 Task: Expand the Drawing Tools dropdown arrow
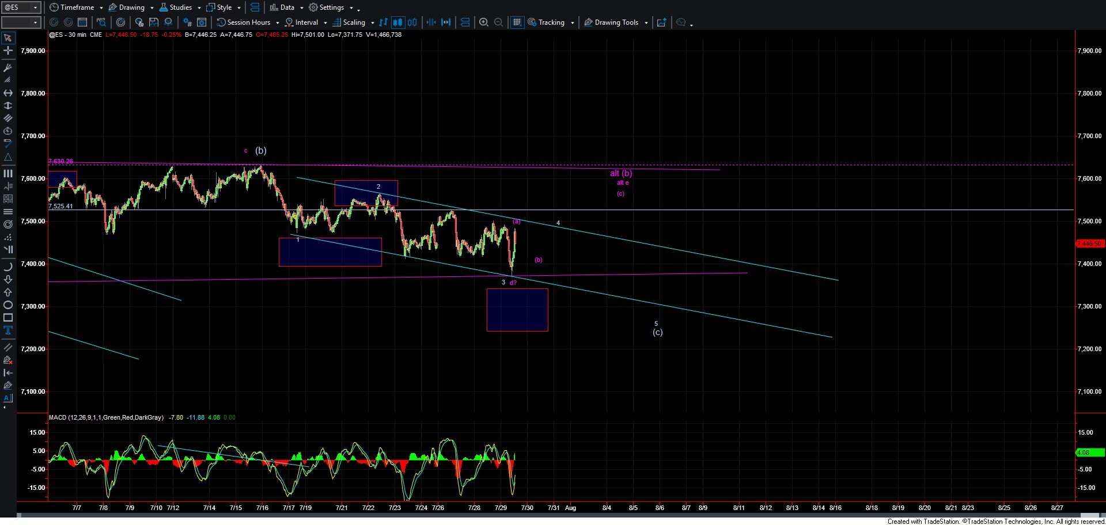point(646,23)
